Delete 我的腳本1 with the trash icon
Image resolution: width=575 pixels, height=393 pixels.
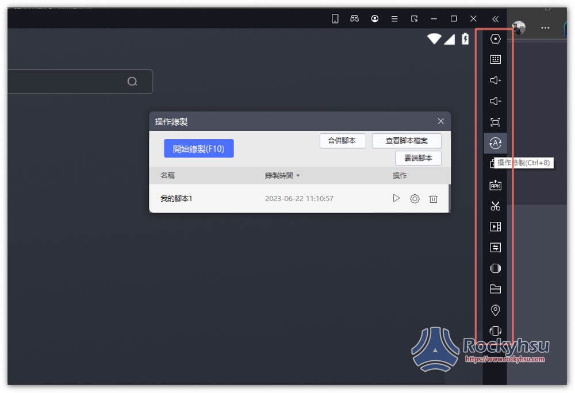[x=433, y=199]
